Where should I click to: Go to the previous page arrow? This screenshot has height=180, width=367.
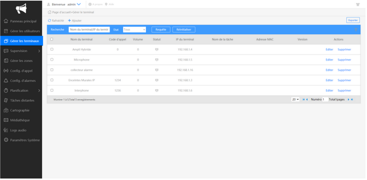307,100
